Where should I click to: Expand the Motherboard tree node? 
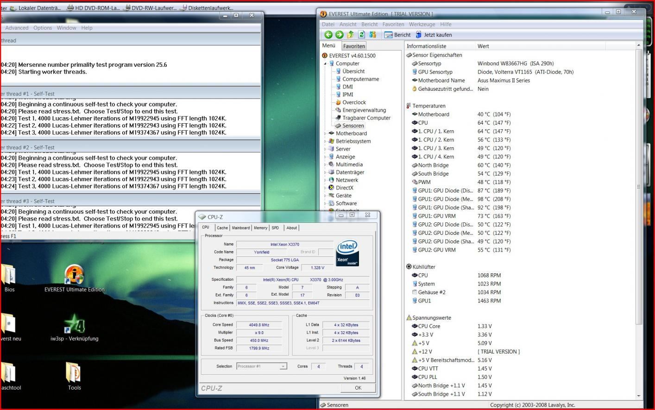click(325, 133)
